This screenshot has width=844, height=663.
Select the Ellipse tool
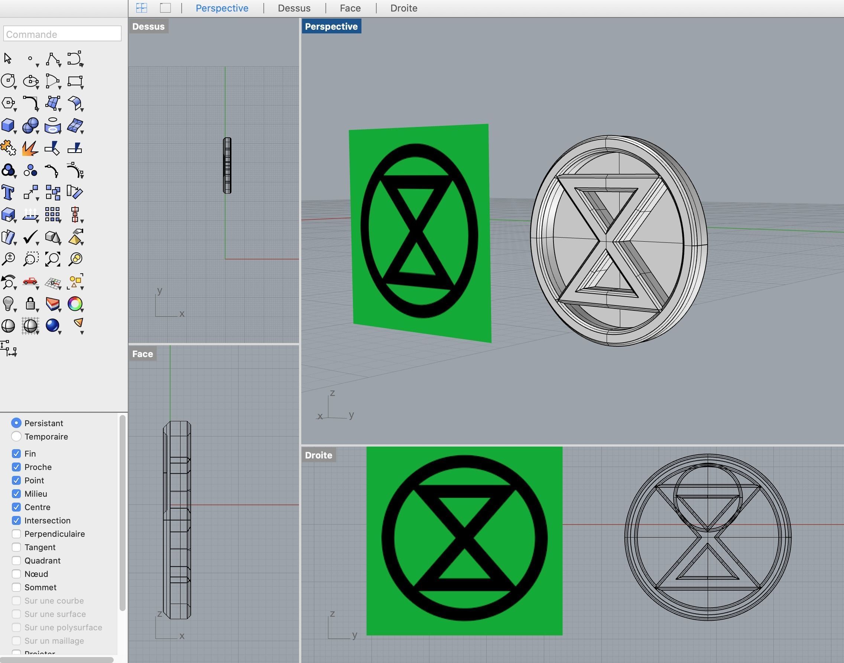31,81
